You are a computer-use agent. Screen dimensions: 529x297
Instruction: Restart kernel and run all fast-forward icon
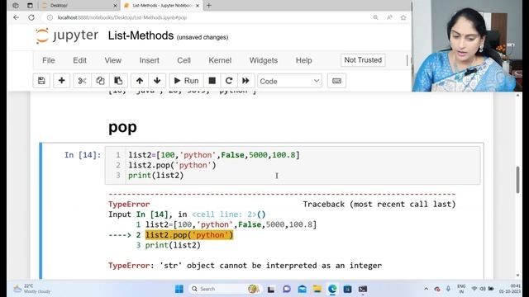pyautogui.click(x=245, y=81)
